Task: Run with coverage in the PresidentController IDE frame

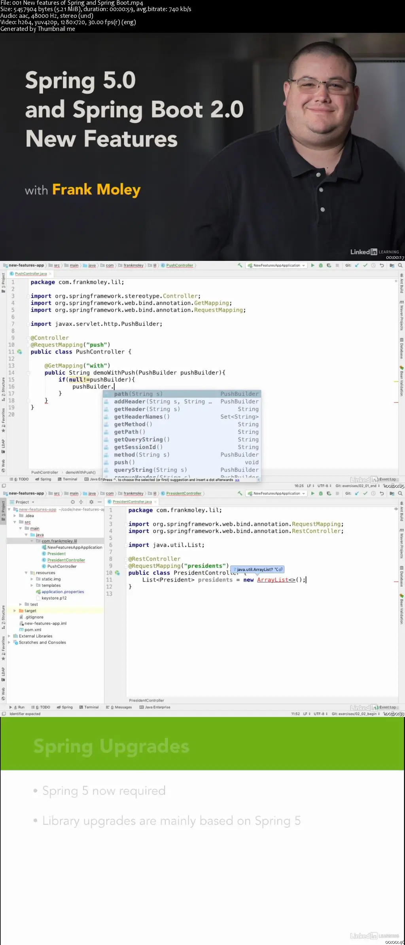Action: [329, 493]
